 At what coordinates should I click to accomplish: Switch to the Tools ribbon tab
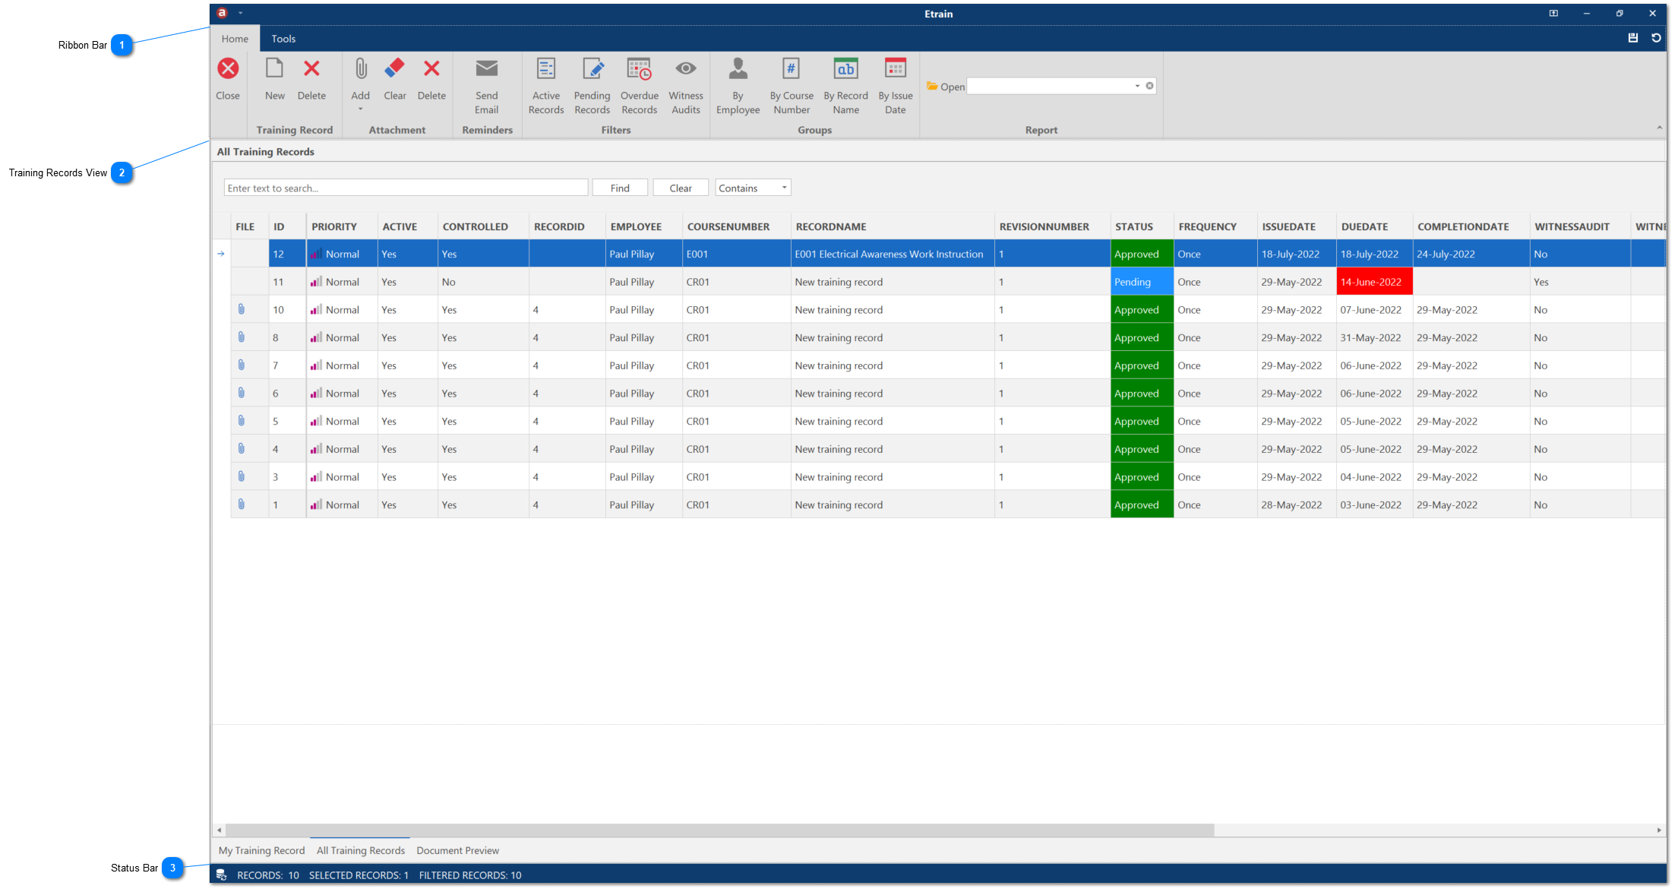coord(283,39)
